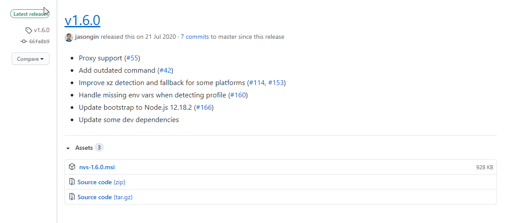Open issue #55 for Proxy support
Viewport: 508px width, 223px height.
[x=132, y=58]
